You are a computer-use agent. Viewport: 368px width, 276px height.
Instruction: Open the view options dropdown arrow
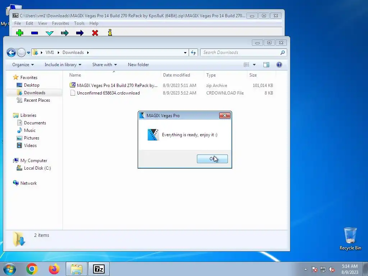tap(254, 65)
